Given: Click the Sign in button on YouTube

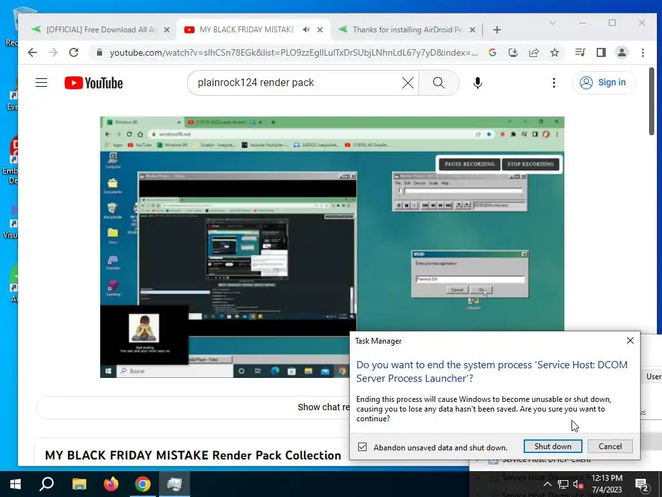Looking at the screenshot, I should pos(603,82).
